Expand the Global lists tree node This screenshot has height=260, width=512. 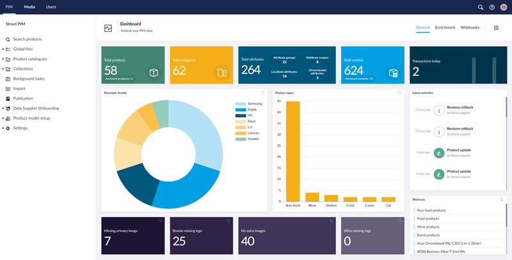tap(3, 49)
